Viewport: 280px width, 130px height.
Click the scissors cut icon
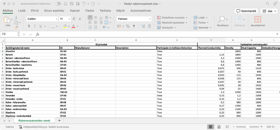click(16, 18)
